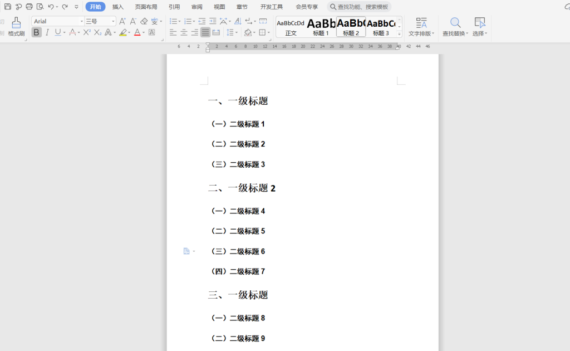
Task: Expand the styles gallery list
Action: (399, 34)
